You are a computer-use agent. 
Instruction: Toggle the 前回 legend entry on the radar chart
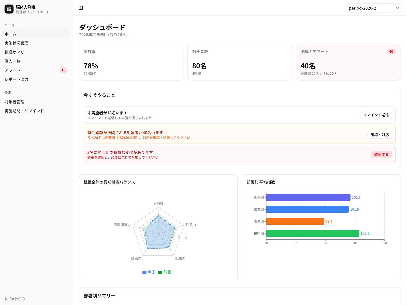(x=165, y=272)
